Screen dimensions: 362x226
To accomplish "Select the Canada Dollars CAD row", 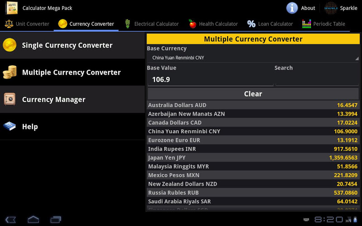I will point(253,122).
